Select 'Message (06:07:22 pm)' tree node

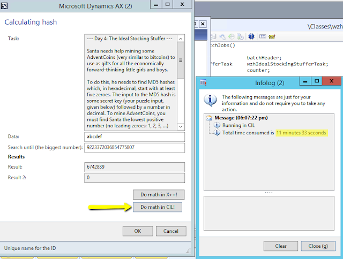[x=241, y=118]
